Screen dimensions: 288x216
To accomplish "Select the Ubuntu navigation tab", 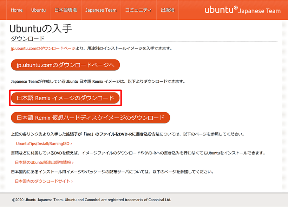I will [39, 10].
